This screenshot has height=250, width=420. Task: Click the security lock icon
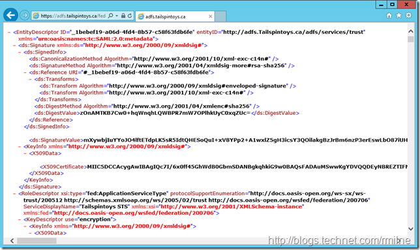[123, 16]
